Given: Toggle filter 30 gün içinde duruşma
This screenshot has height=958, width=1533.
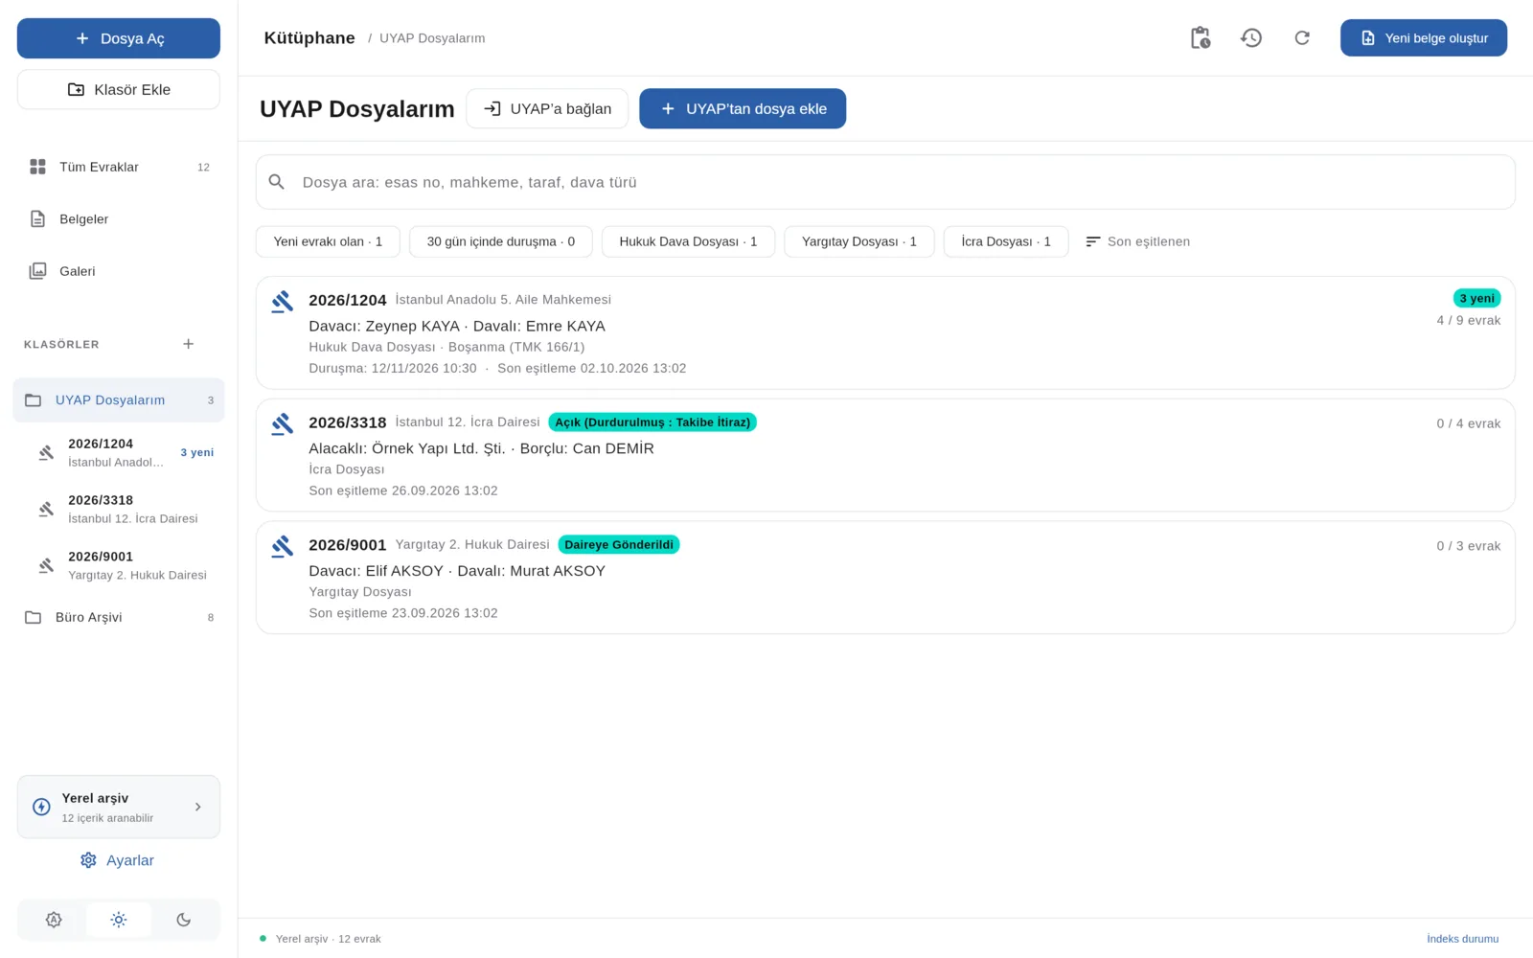Looking at the screenshot, I should point(501,241).
